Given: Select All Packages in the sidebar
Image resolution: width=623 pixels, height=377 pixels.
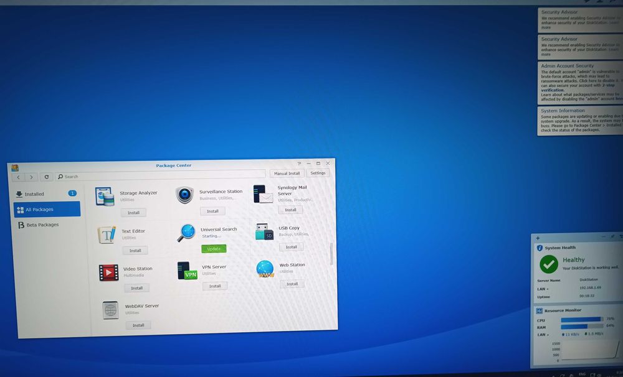Looking at the screenshot, I should (47, 209).
